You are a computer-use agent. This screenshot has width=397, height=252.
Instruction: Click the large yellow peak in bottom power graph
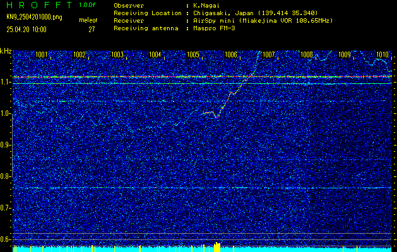(x=217, y=247)
